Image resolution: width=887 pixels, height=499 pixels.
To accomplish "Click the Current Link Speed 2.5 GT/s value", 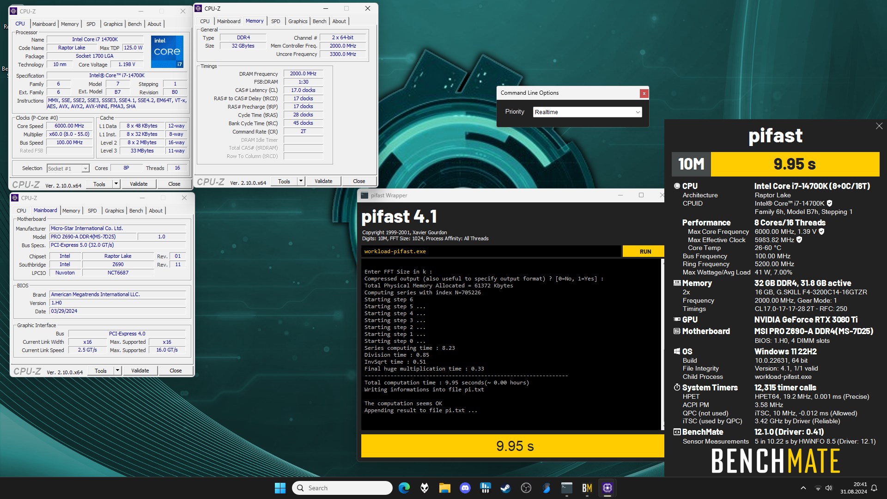I will pos(87,350).
